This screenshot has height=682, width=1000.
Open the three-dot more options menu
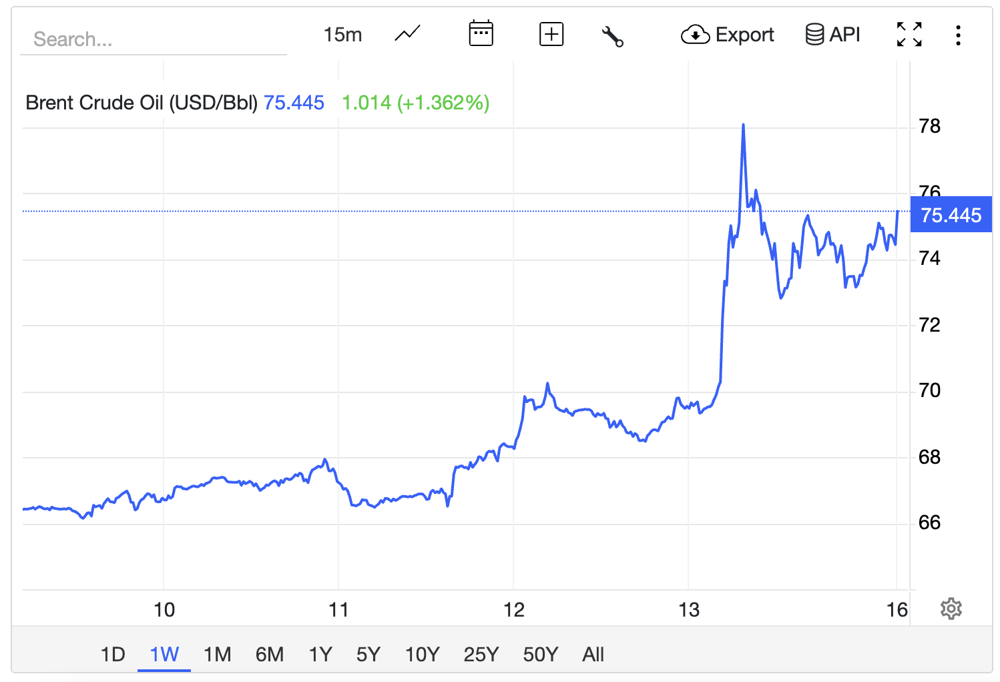pos(958,35)
